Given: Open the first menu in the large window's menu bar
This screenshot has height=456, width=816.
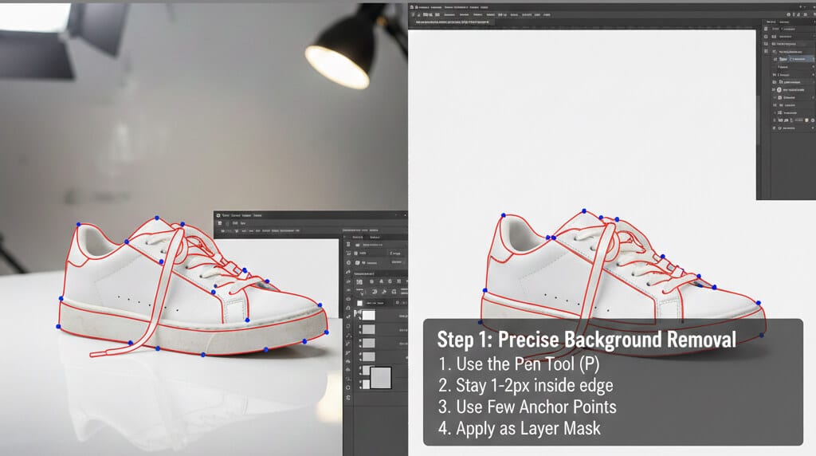Looking at the screenshot, I should coord(424,7).
